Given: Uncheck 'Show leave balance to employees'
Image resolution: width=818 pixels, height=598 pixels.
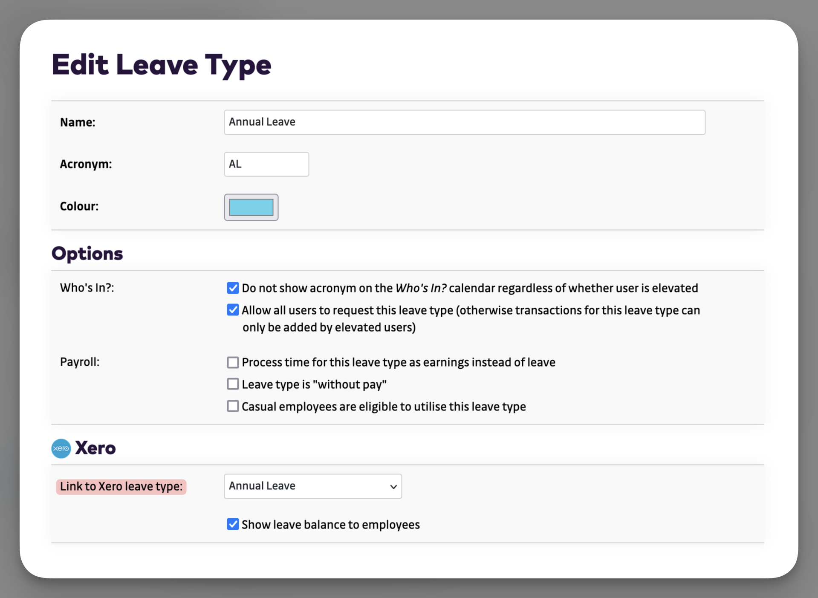Looking at the screenshot, I should click(233, 524).
